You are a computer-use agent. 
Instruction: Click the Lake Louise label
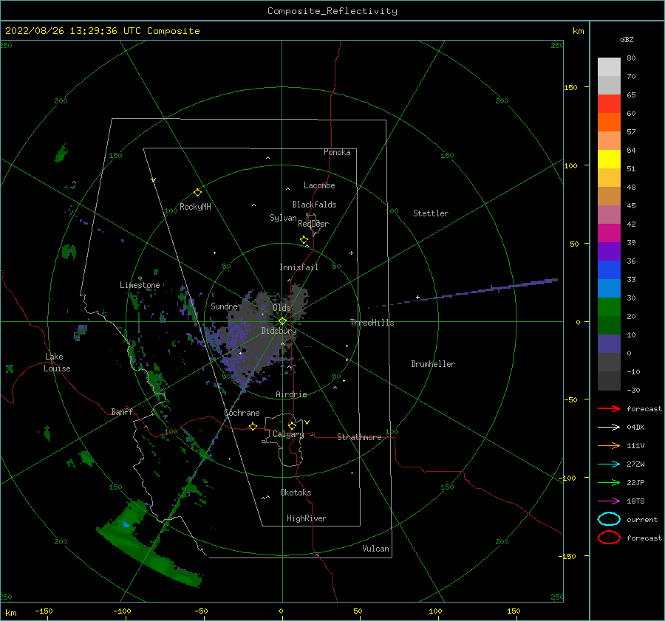pos(57,363)
